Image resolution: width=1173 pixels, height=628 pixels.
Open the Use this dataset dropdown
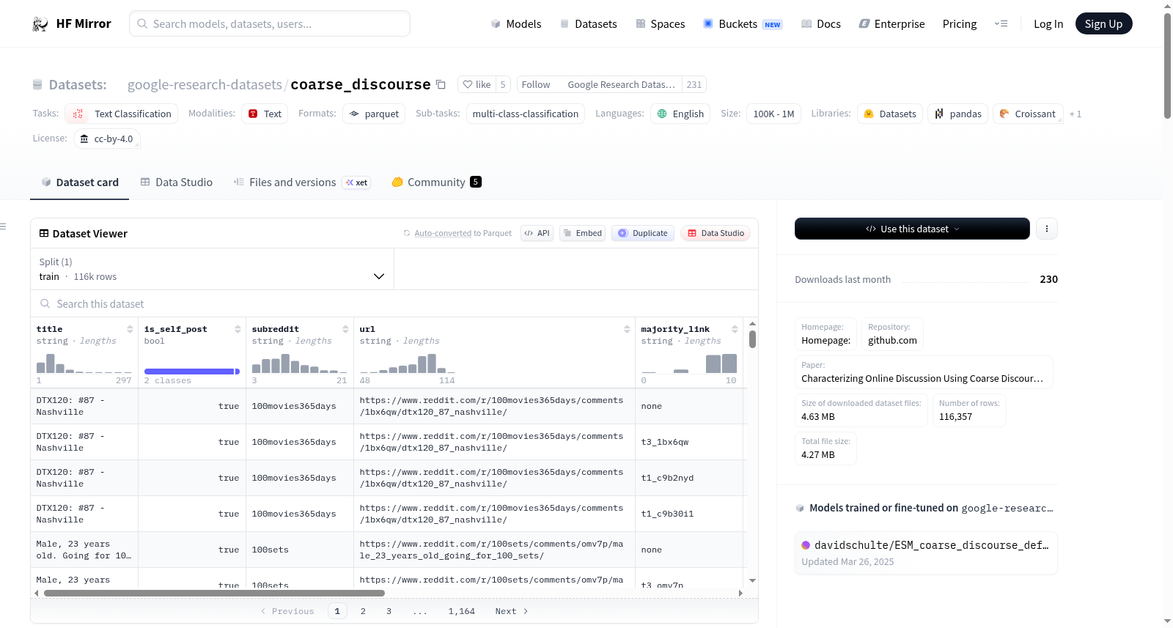pyautogui.click(x=912, y=229)
